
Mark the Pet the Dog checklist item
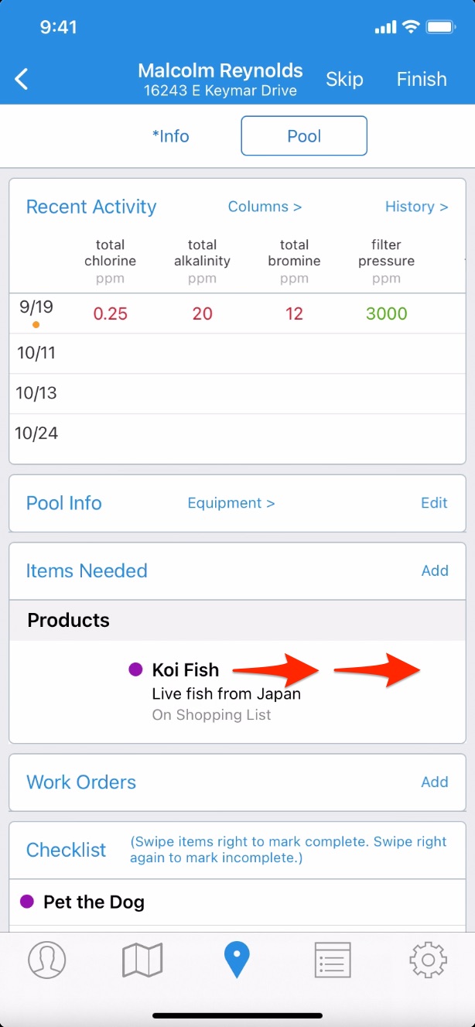(x=237, y=902)
